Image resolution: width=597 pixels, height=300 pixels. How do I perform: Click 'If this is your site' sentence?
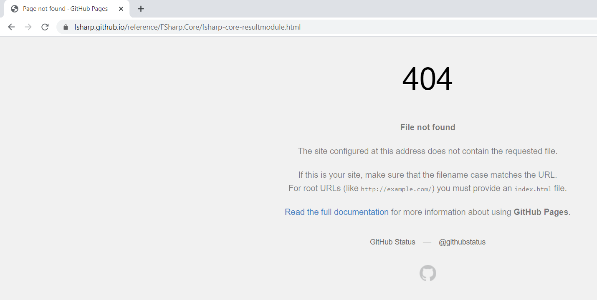(428, 175)
